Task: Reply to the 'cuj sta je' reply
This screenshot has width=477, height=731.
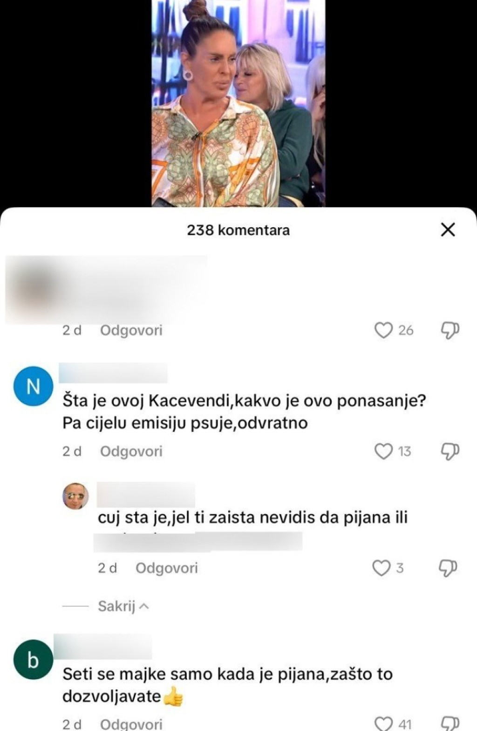Action: point(167,568)
